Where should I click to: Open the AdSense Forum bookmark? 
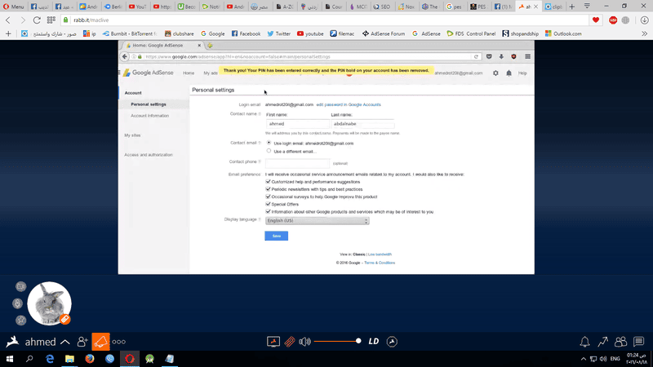click(x=384, y=33)
